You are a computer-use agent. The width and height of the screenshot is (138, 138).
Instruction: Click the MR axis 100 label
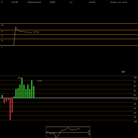click(135, 78)
